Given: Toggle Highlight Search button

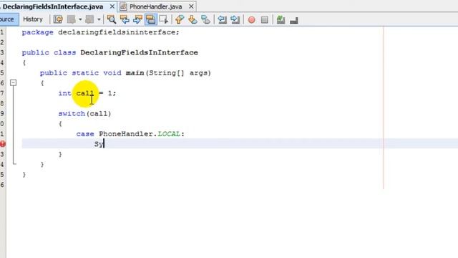Looking at the screenshot, I should tap(151, 19).
